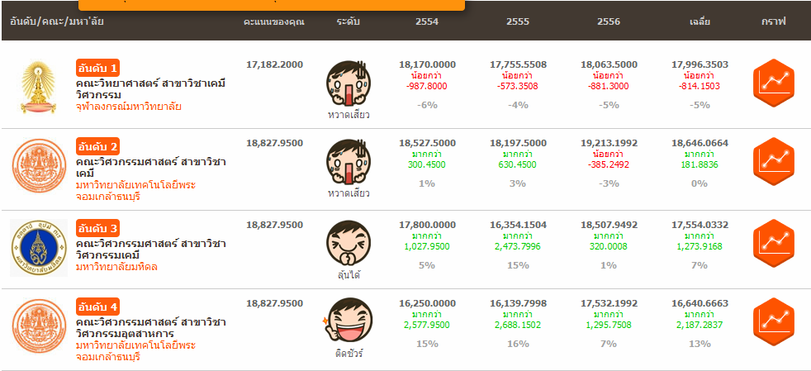Click the '2556' column header

609,21
